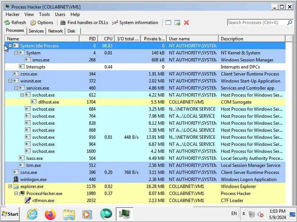Click the search magnifier icon
Image resolution: width=297 pixels, height=222 pixels.
point(290,23)
